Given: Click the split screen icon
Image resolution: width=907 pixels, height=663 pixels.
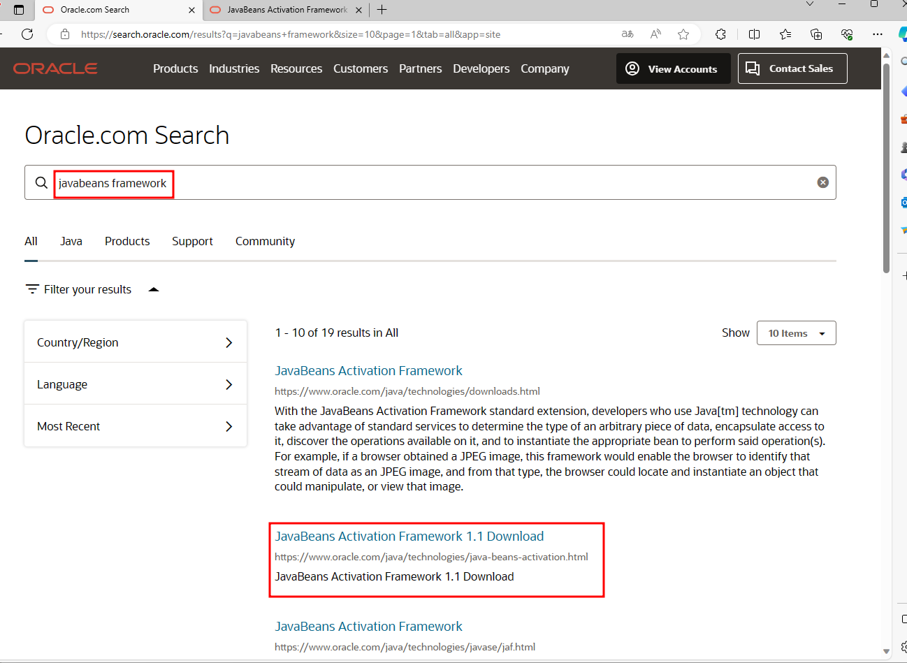Looking at the screenshot, I should 754,34.
